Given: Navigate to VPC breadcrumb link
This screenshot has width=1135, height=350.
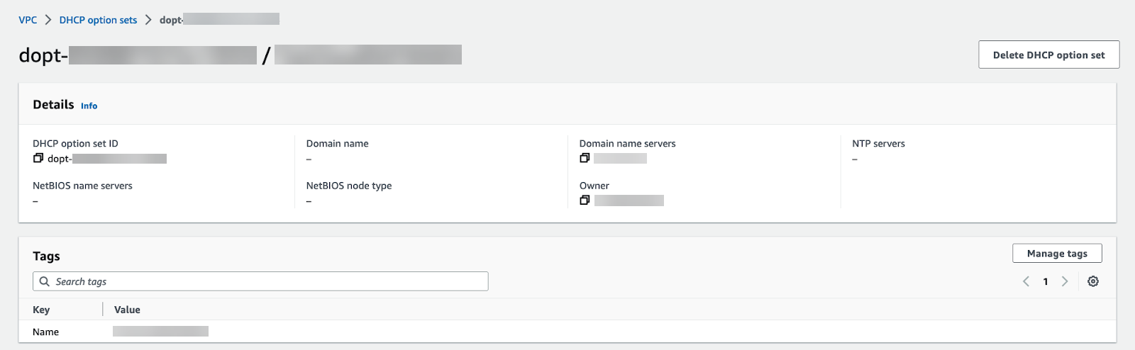Looking at the screenshot, I should 28,20.
